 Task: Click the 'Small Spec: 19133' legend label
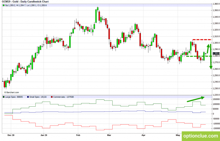[38, 97]
